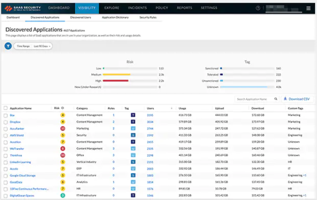The image size is (317, 200).
Task: Click the tag icon in DigitalOcean Spaces row
Action: coord(133,195)
